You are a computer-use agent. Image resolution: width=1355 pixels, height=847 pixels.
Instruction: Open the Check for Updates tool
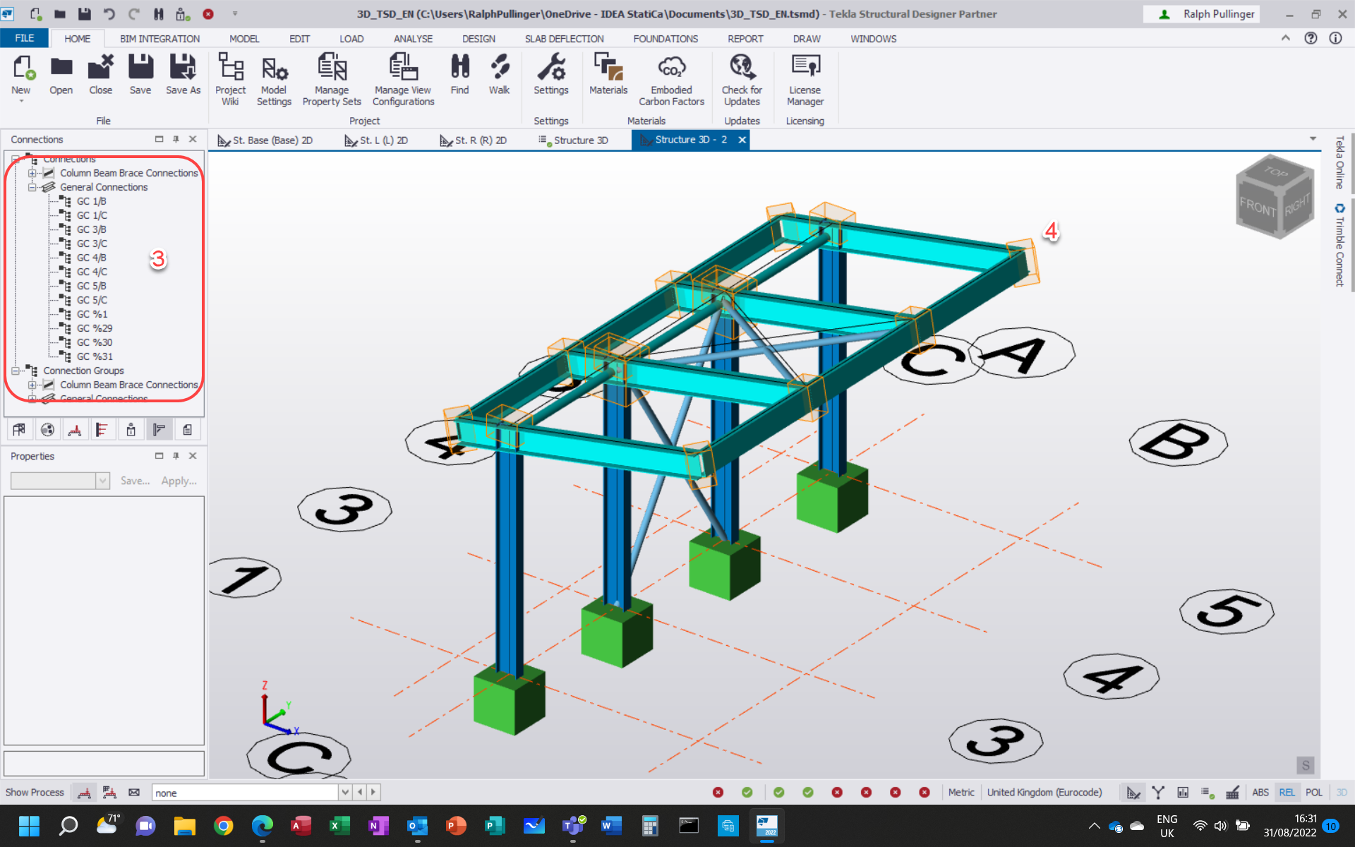[742, 78]
